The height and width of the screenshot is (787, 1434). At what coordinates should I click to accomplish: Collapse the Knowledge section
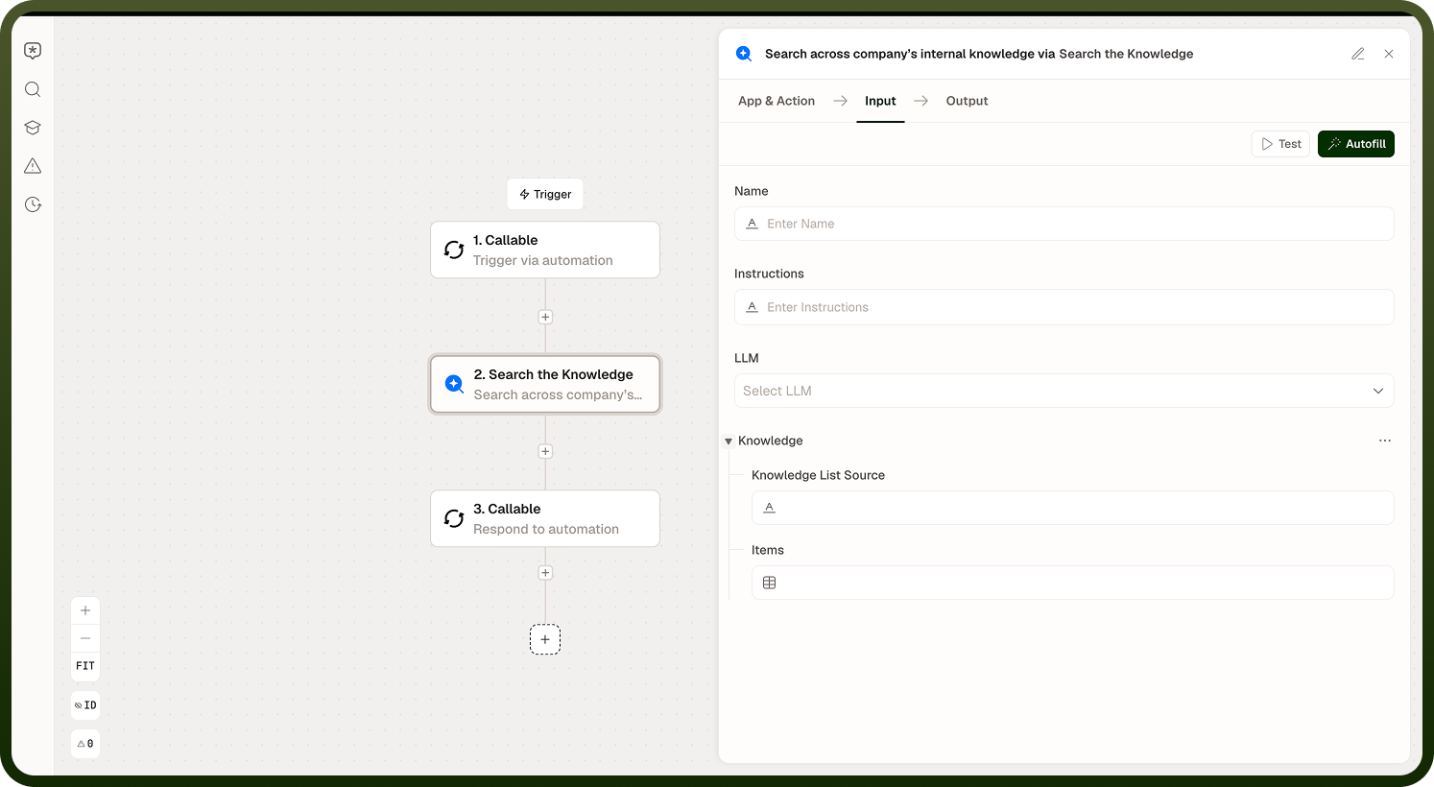pyautogui.click(x=729, y=441)
